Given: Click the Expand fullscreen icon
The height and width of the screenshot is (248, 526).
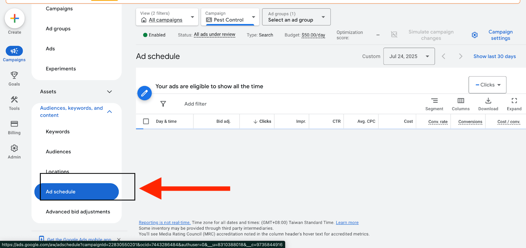Looking at the screenshot, I should (514, 101).
